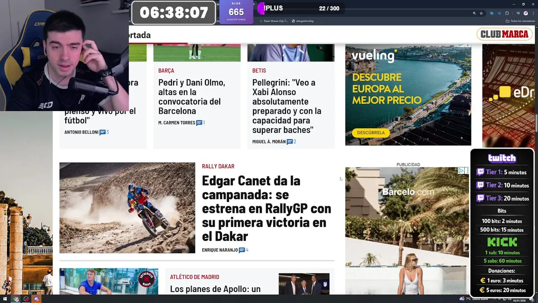
Task: Open the Edgar Canet Dakar headline
Action: point(266,208)
